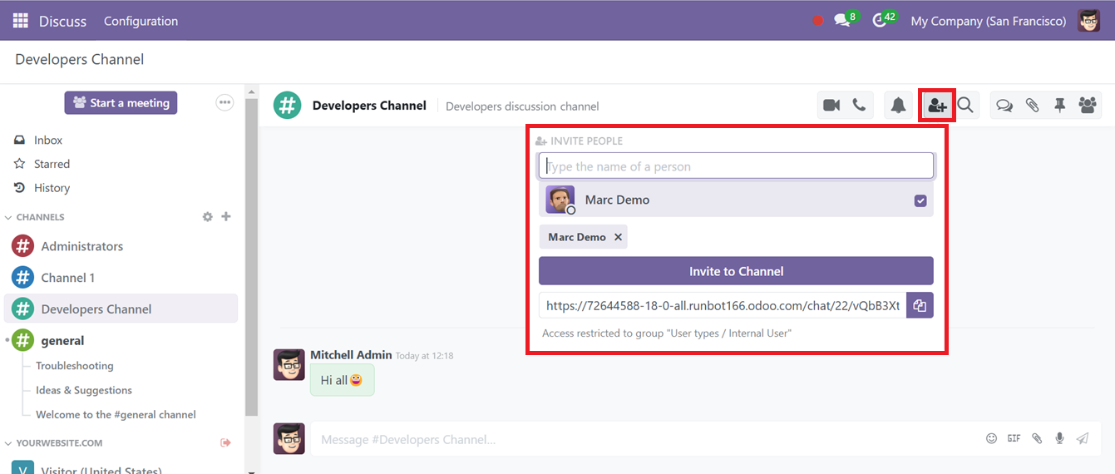Open notification settings bell icon
This screenshot has height=474, width=1115.
point(898,106)
